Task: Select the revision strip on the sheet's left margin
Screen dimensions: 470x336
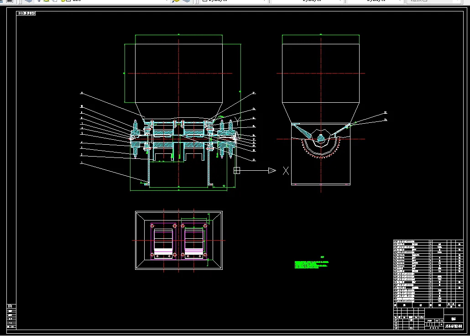Action: tap(12, 316)
